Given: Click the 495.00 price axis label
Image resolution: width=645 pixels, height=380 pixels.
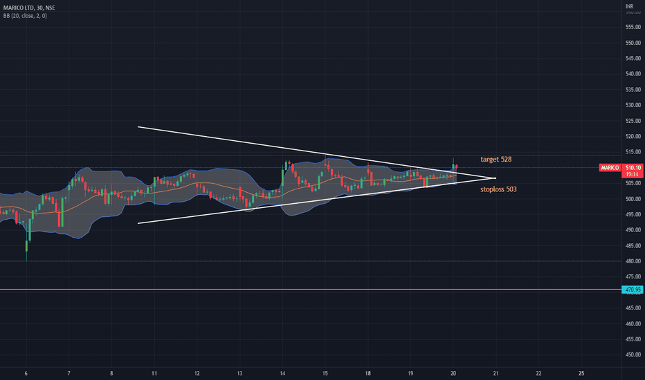Looking at the screenshot, I should point(633,214).
